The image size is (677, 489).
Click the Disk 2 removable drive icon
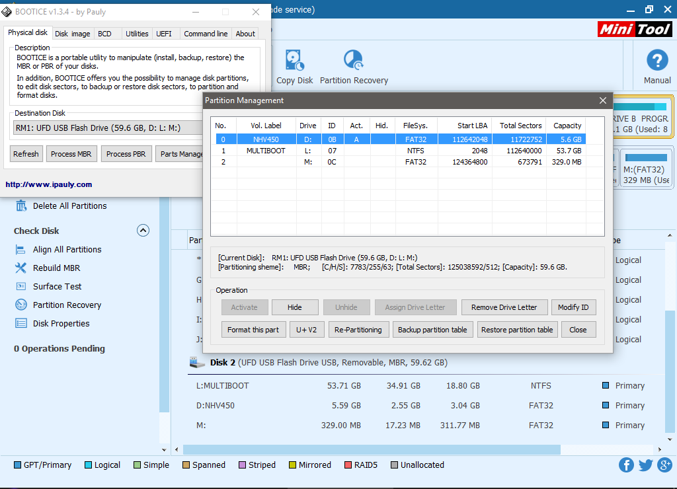tap(197, 363)
